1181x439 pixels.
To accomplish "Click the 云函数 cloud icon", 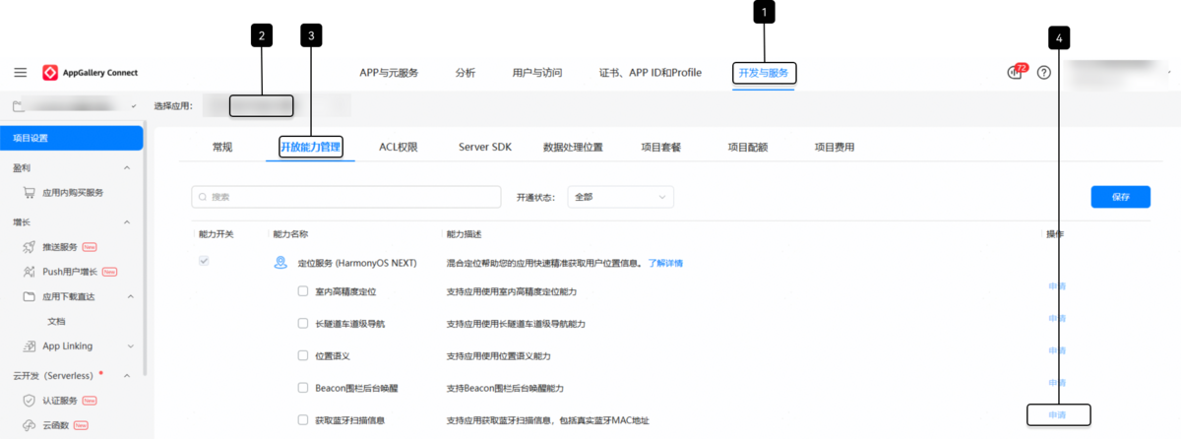I will click(x=30, y=425).
